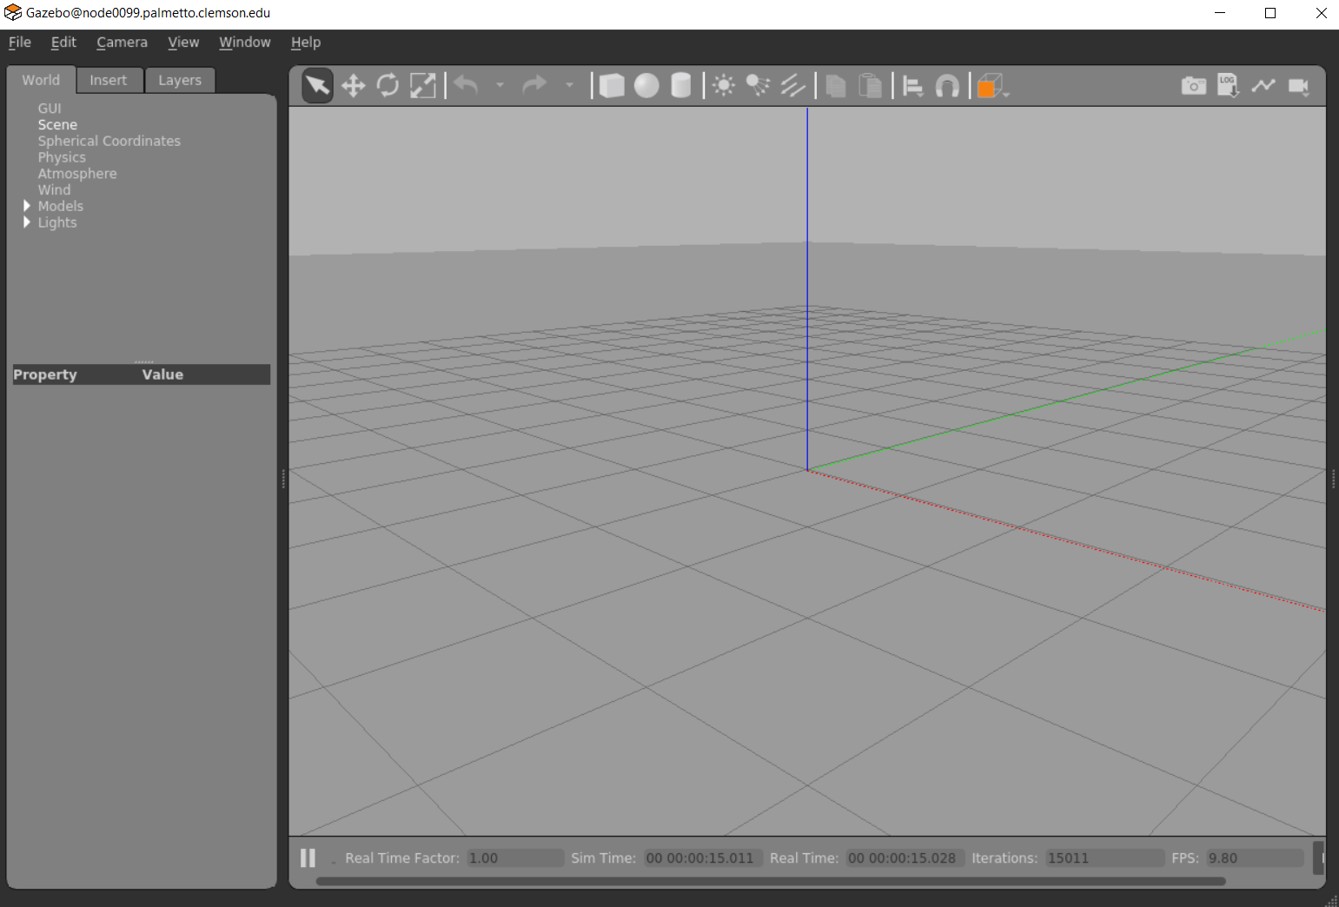1339x907 pixels.
Task: Open the data log recorder
Action: [x=1228, y=85]
